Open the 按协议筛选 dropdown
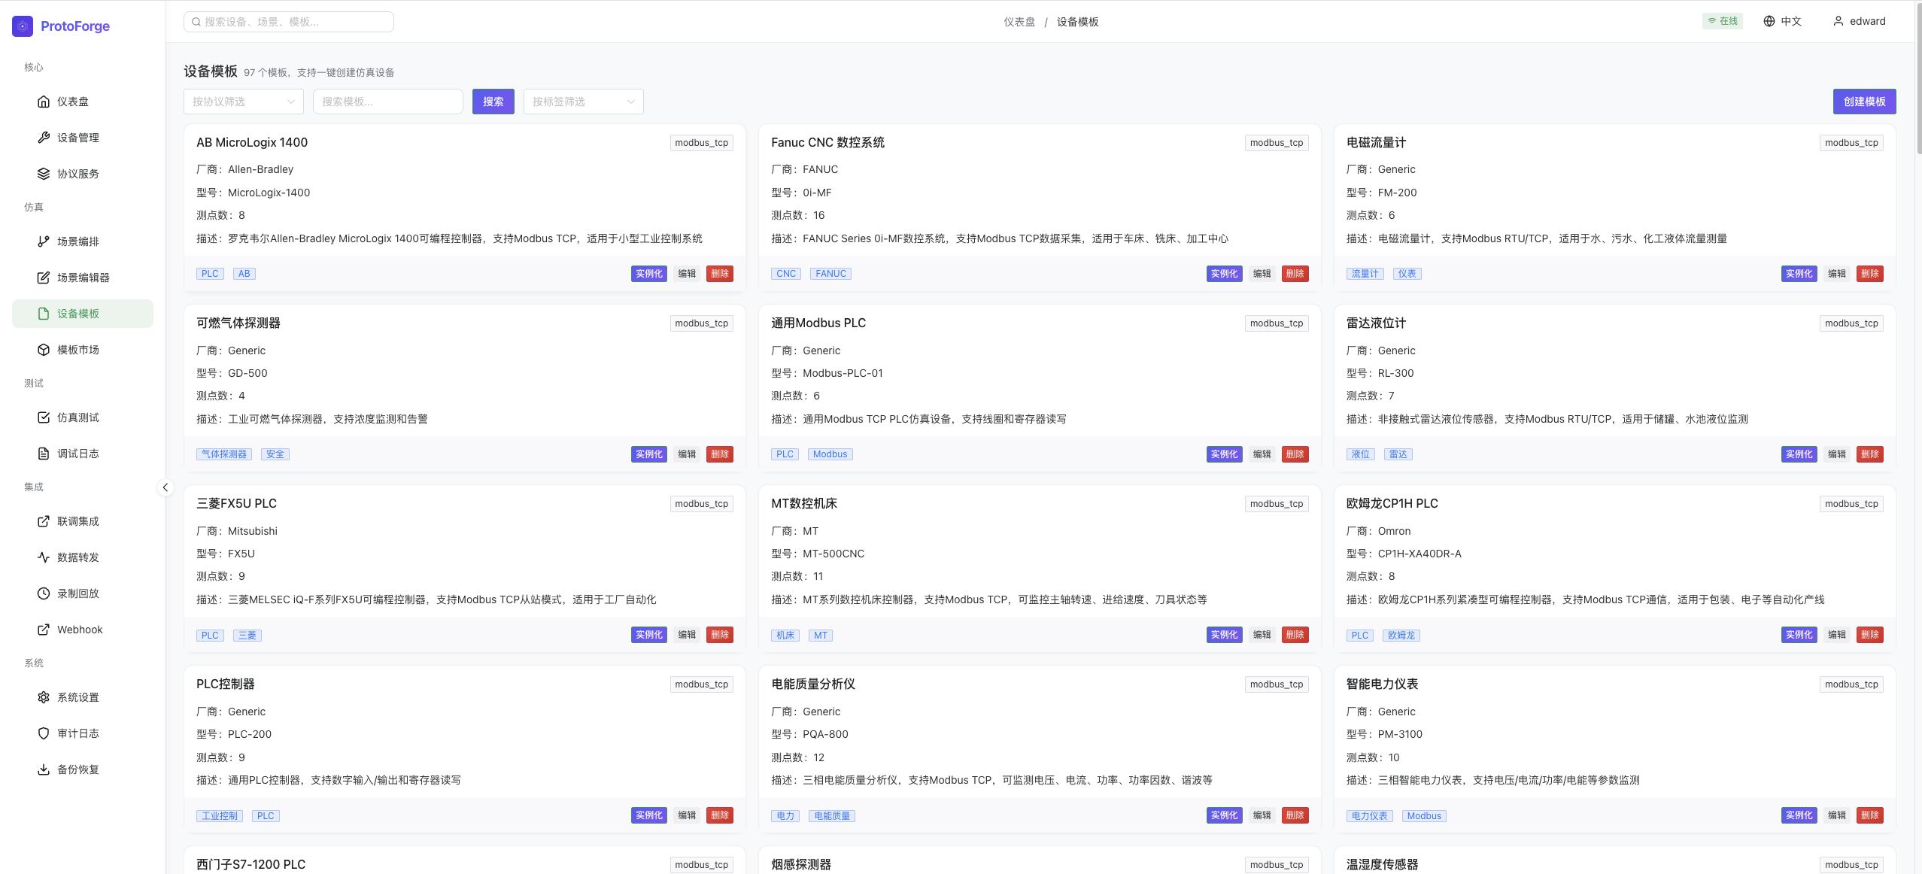The image size is (1922, 874). tap(244, 102)
